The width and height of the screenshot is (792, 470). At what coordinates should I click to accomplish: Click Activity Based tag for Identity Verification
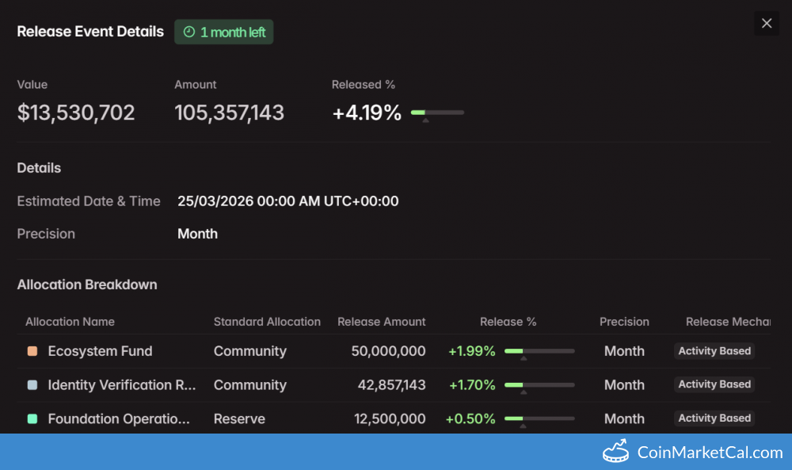coord(714,384)
